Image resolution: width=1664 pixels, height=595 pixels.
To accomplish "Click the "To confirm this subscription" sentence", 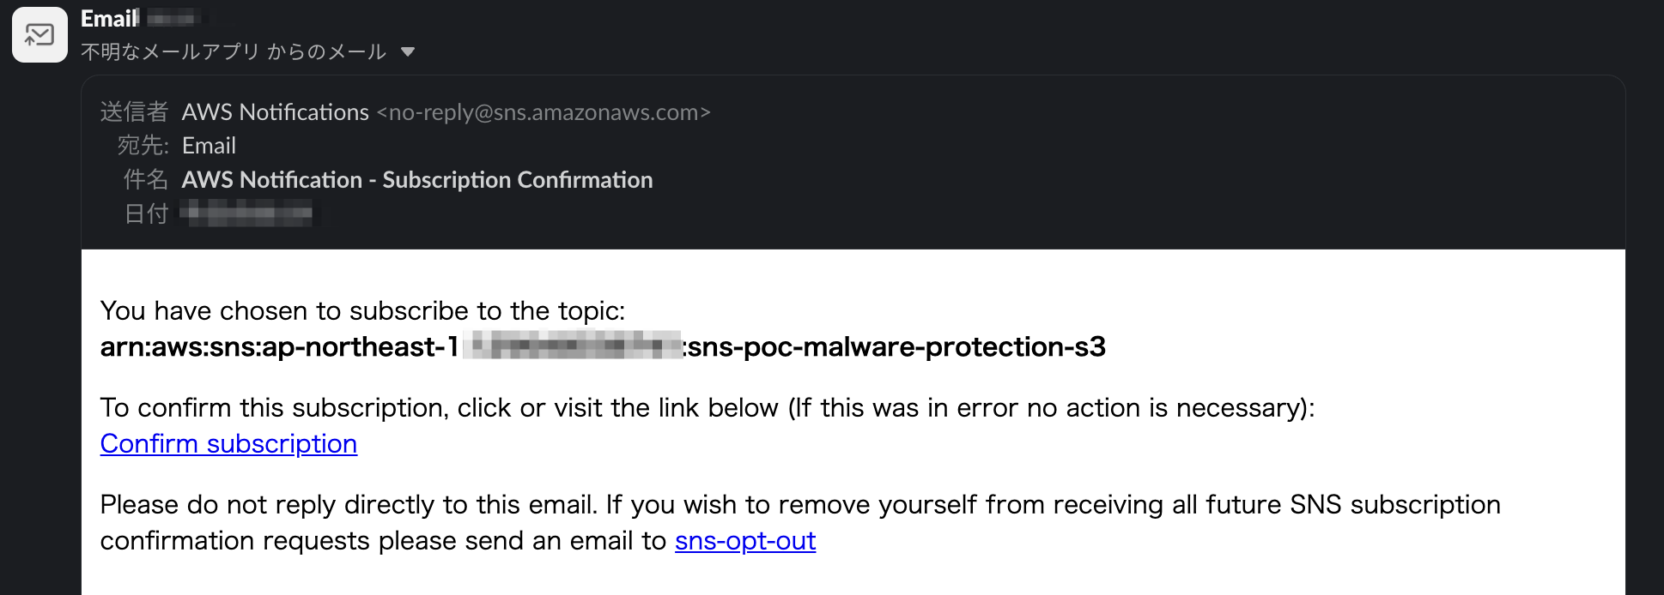I will pyautogui.click(x=707, y=407).
